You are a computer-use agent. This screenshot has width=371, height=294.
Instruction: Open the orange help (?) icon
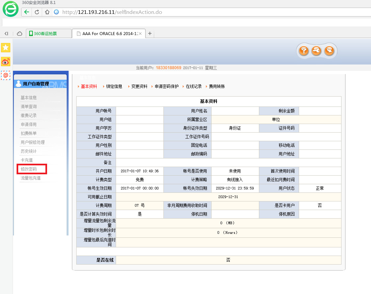[x=304, y=51]
